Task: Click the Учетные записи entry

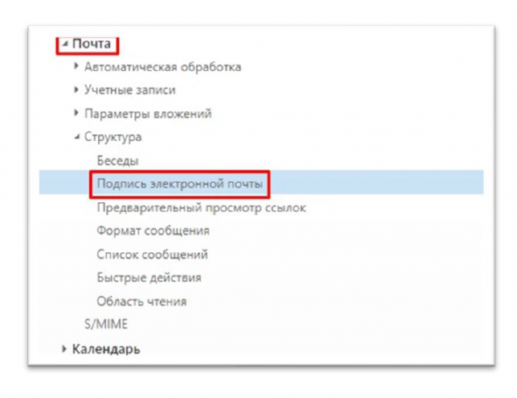Action: pyautogui.click(x=129, y=90)
